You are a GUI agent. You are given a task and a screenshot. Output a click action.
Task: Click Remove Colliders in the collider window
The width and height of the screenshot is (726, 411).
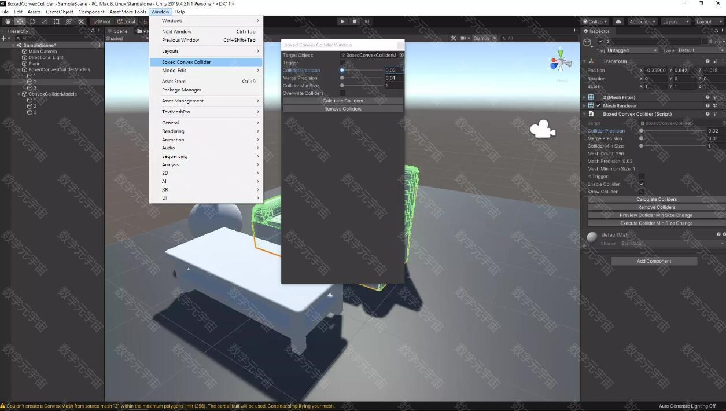point(343,109)
